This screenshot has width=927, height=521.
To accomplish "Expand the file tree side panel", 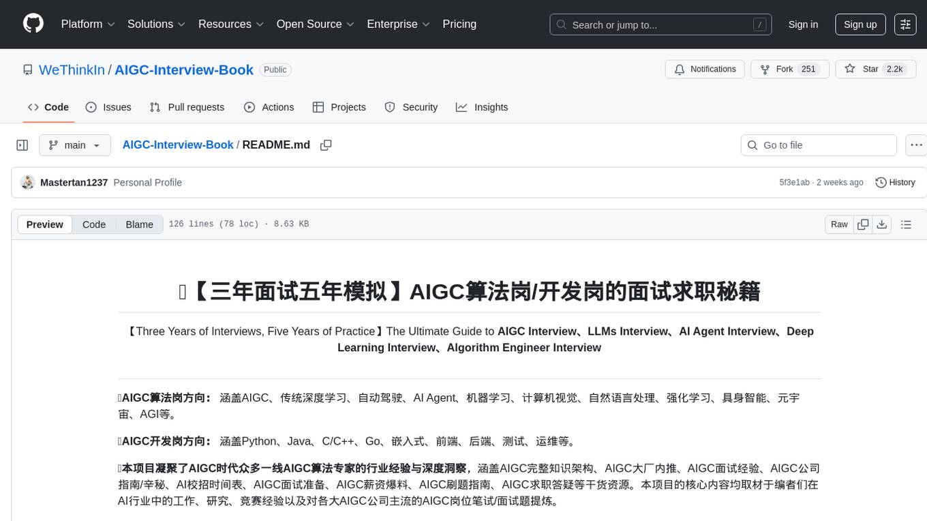I will click(x=22, y=145).
